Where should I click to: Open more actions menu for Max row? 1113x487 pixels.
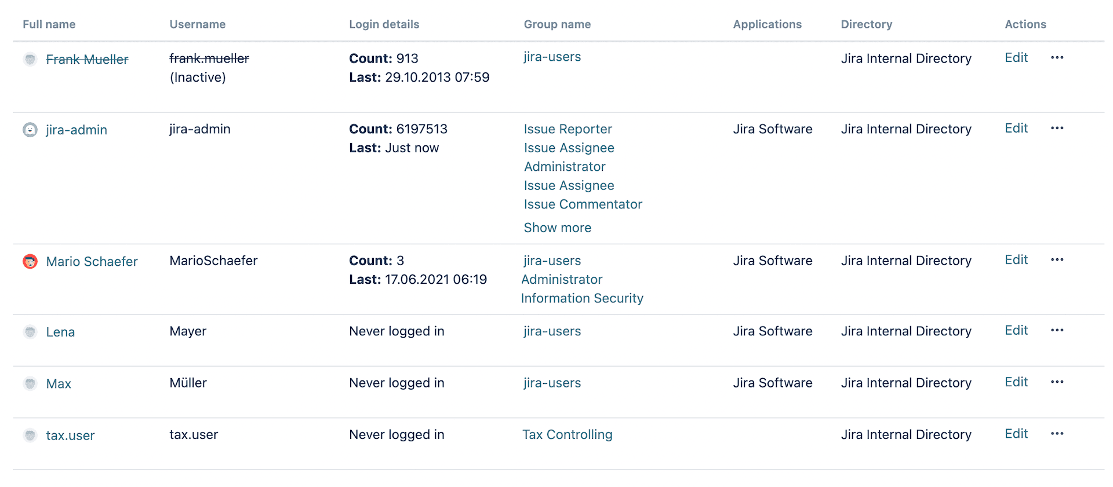(1057, 382)
